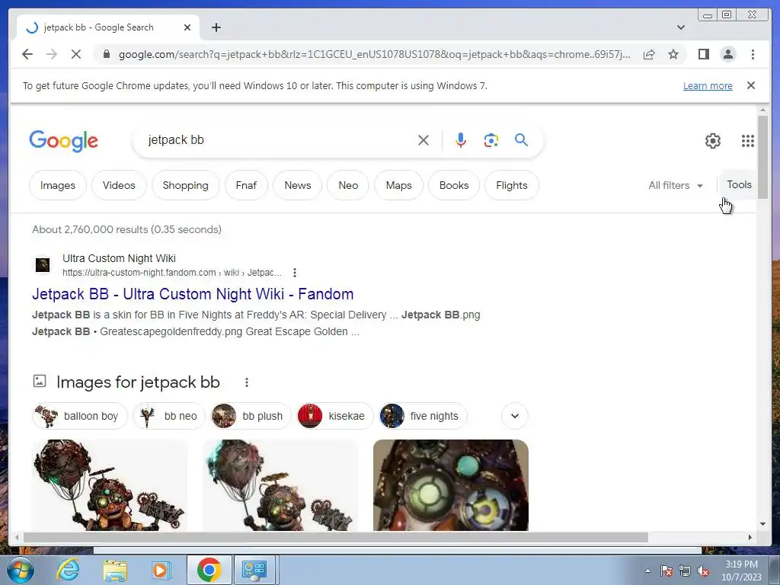This screenshot has height=585, width=780.
Task: Filter images by five nights
Action: click(423, 416)
